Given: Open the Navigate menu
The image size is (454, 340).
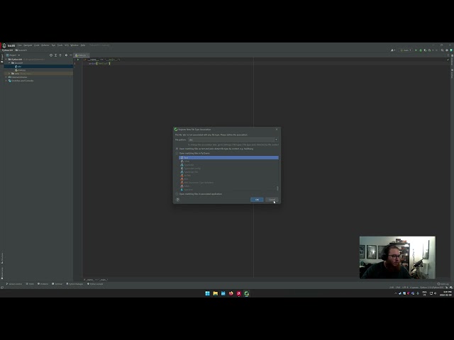Looking at the screenshot, I should (28, 45).
